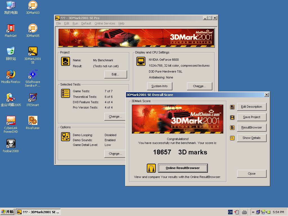Launch SiSoftware Sandra shortcut
The image size is (288, 216).
coord(33,78)
